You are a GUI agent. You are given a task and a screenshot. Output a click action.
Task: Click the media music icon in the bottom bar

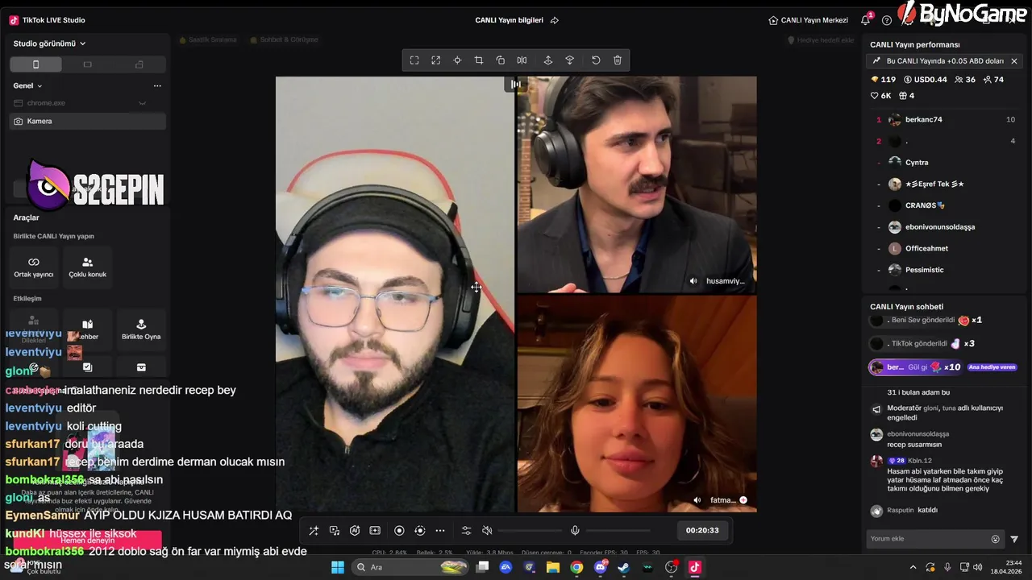335,530
